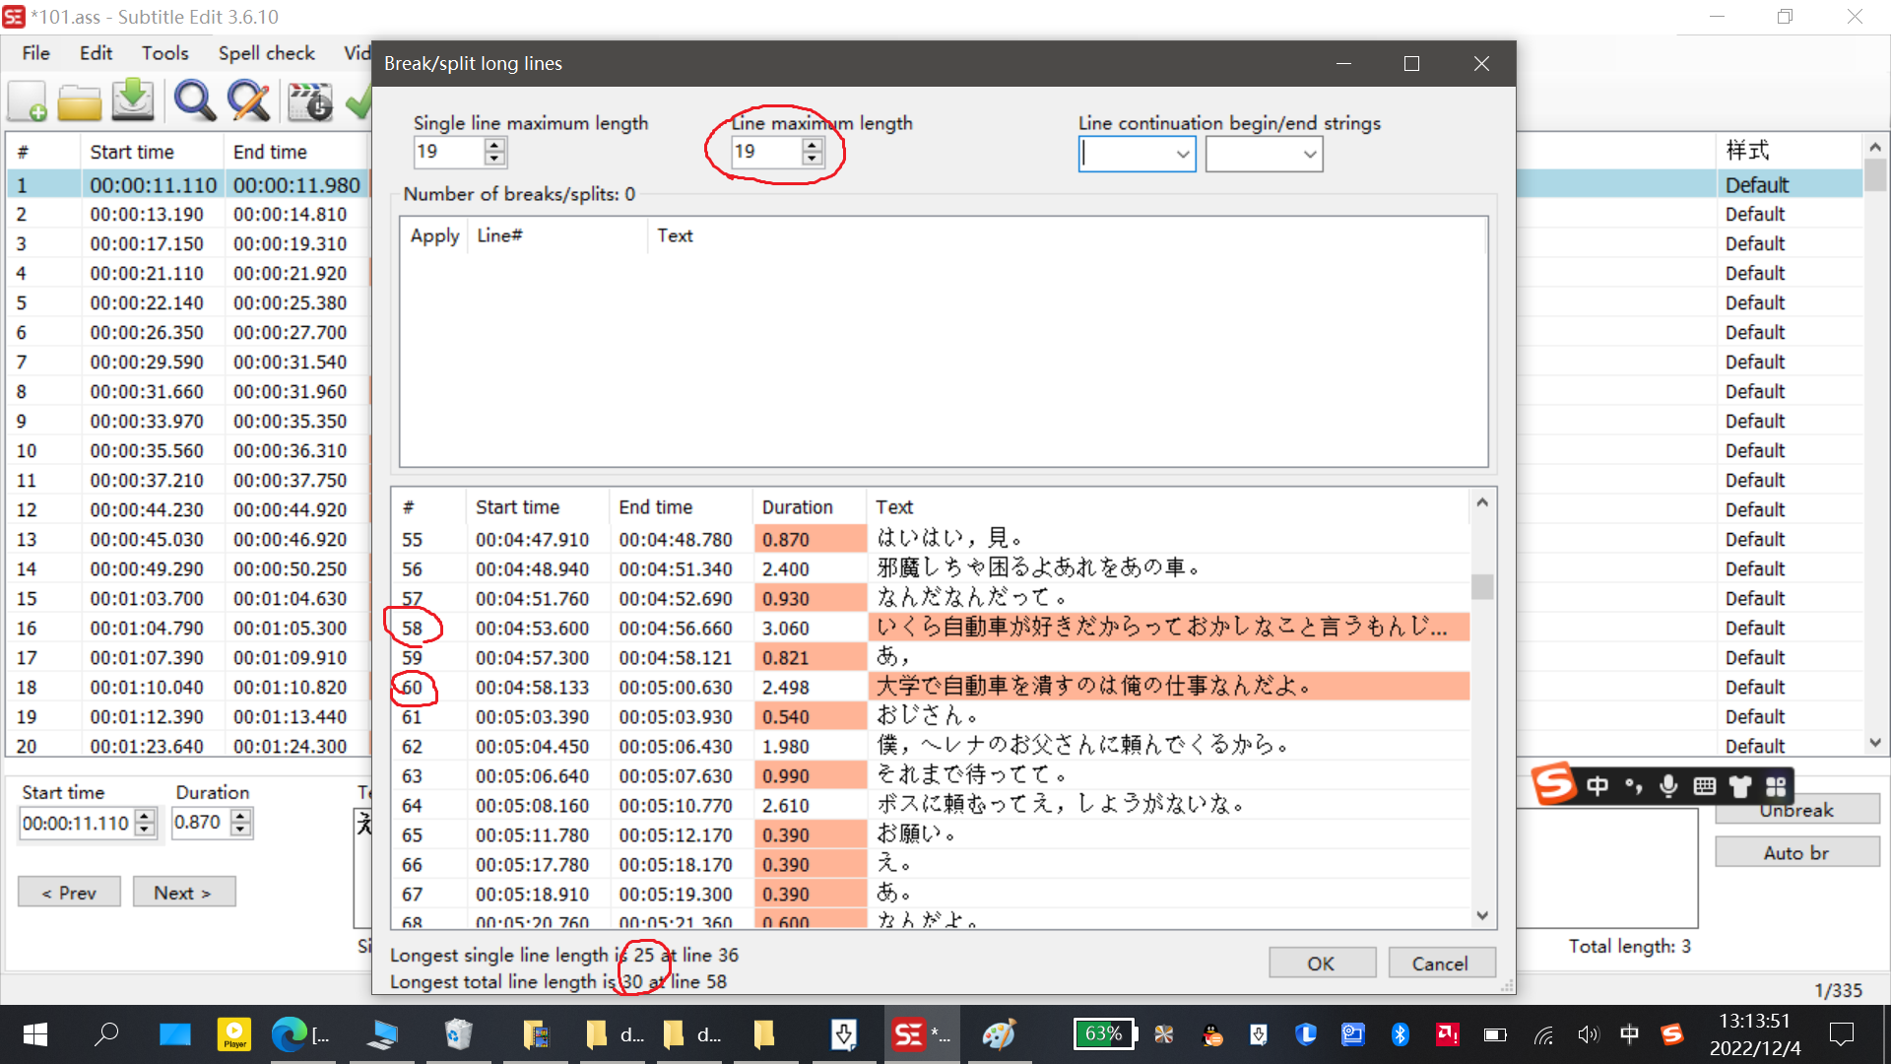
Task: Open the Spell check menu
Action: click(266, 53)
